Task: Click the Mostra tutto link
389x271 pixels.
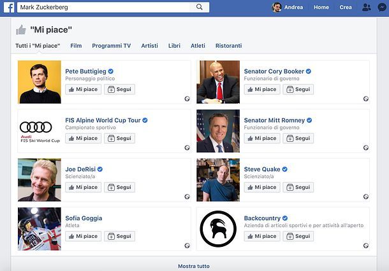Action: (x=194, y=267)
